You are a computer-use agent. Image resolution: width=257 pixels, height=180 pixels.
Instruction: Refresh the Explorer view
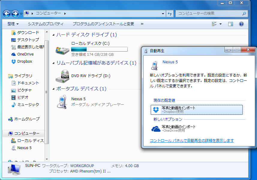pyautogui.click(x=170, y=13)
